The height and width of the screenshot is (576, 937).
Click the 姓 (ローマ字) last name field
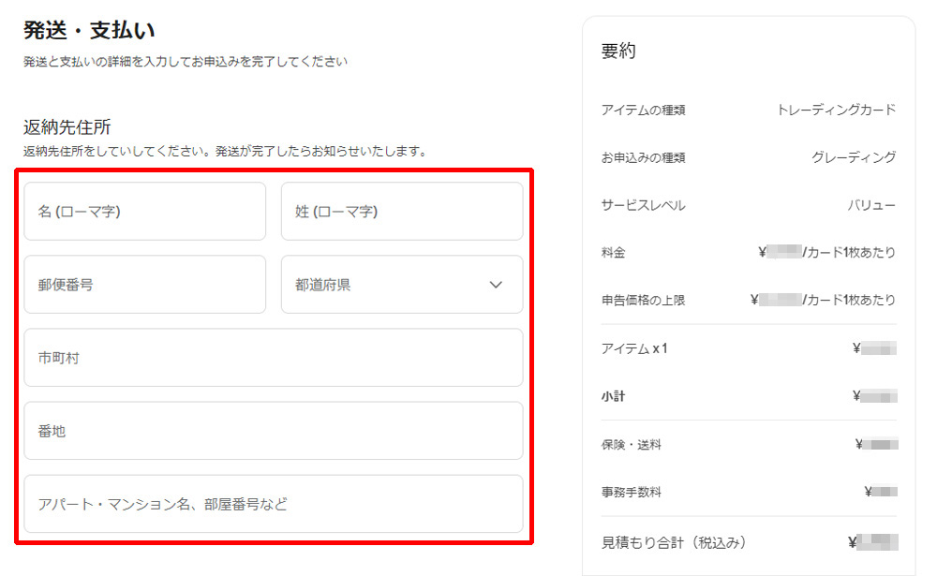[x=402, y=212]
